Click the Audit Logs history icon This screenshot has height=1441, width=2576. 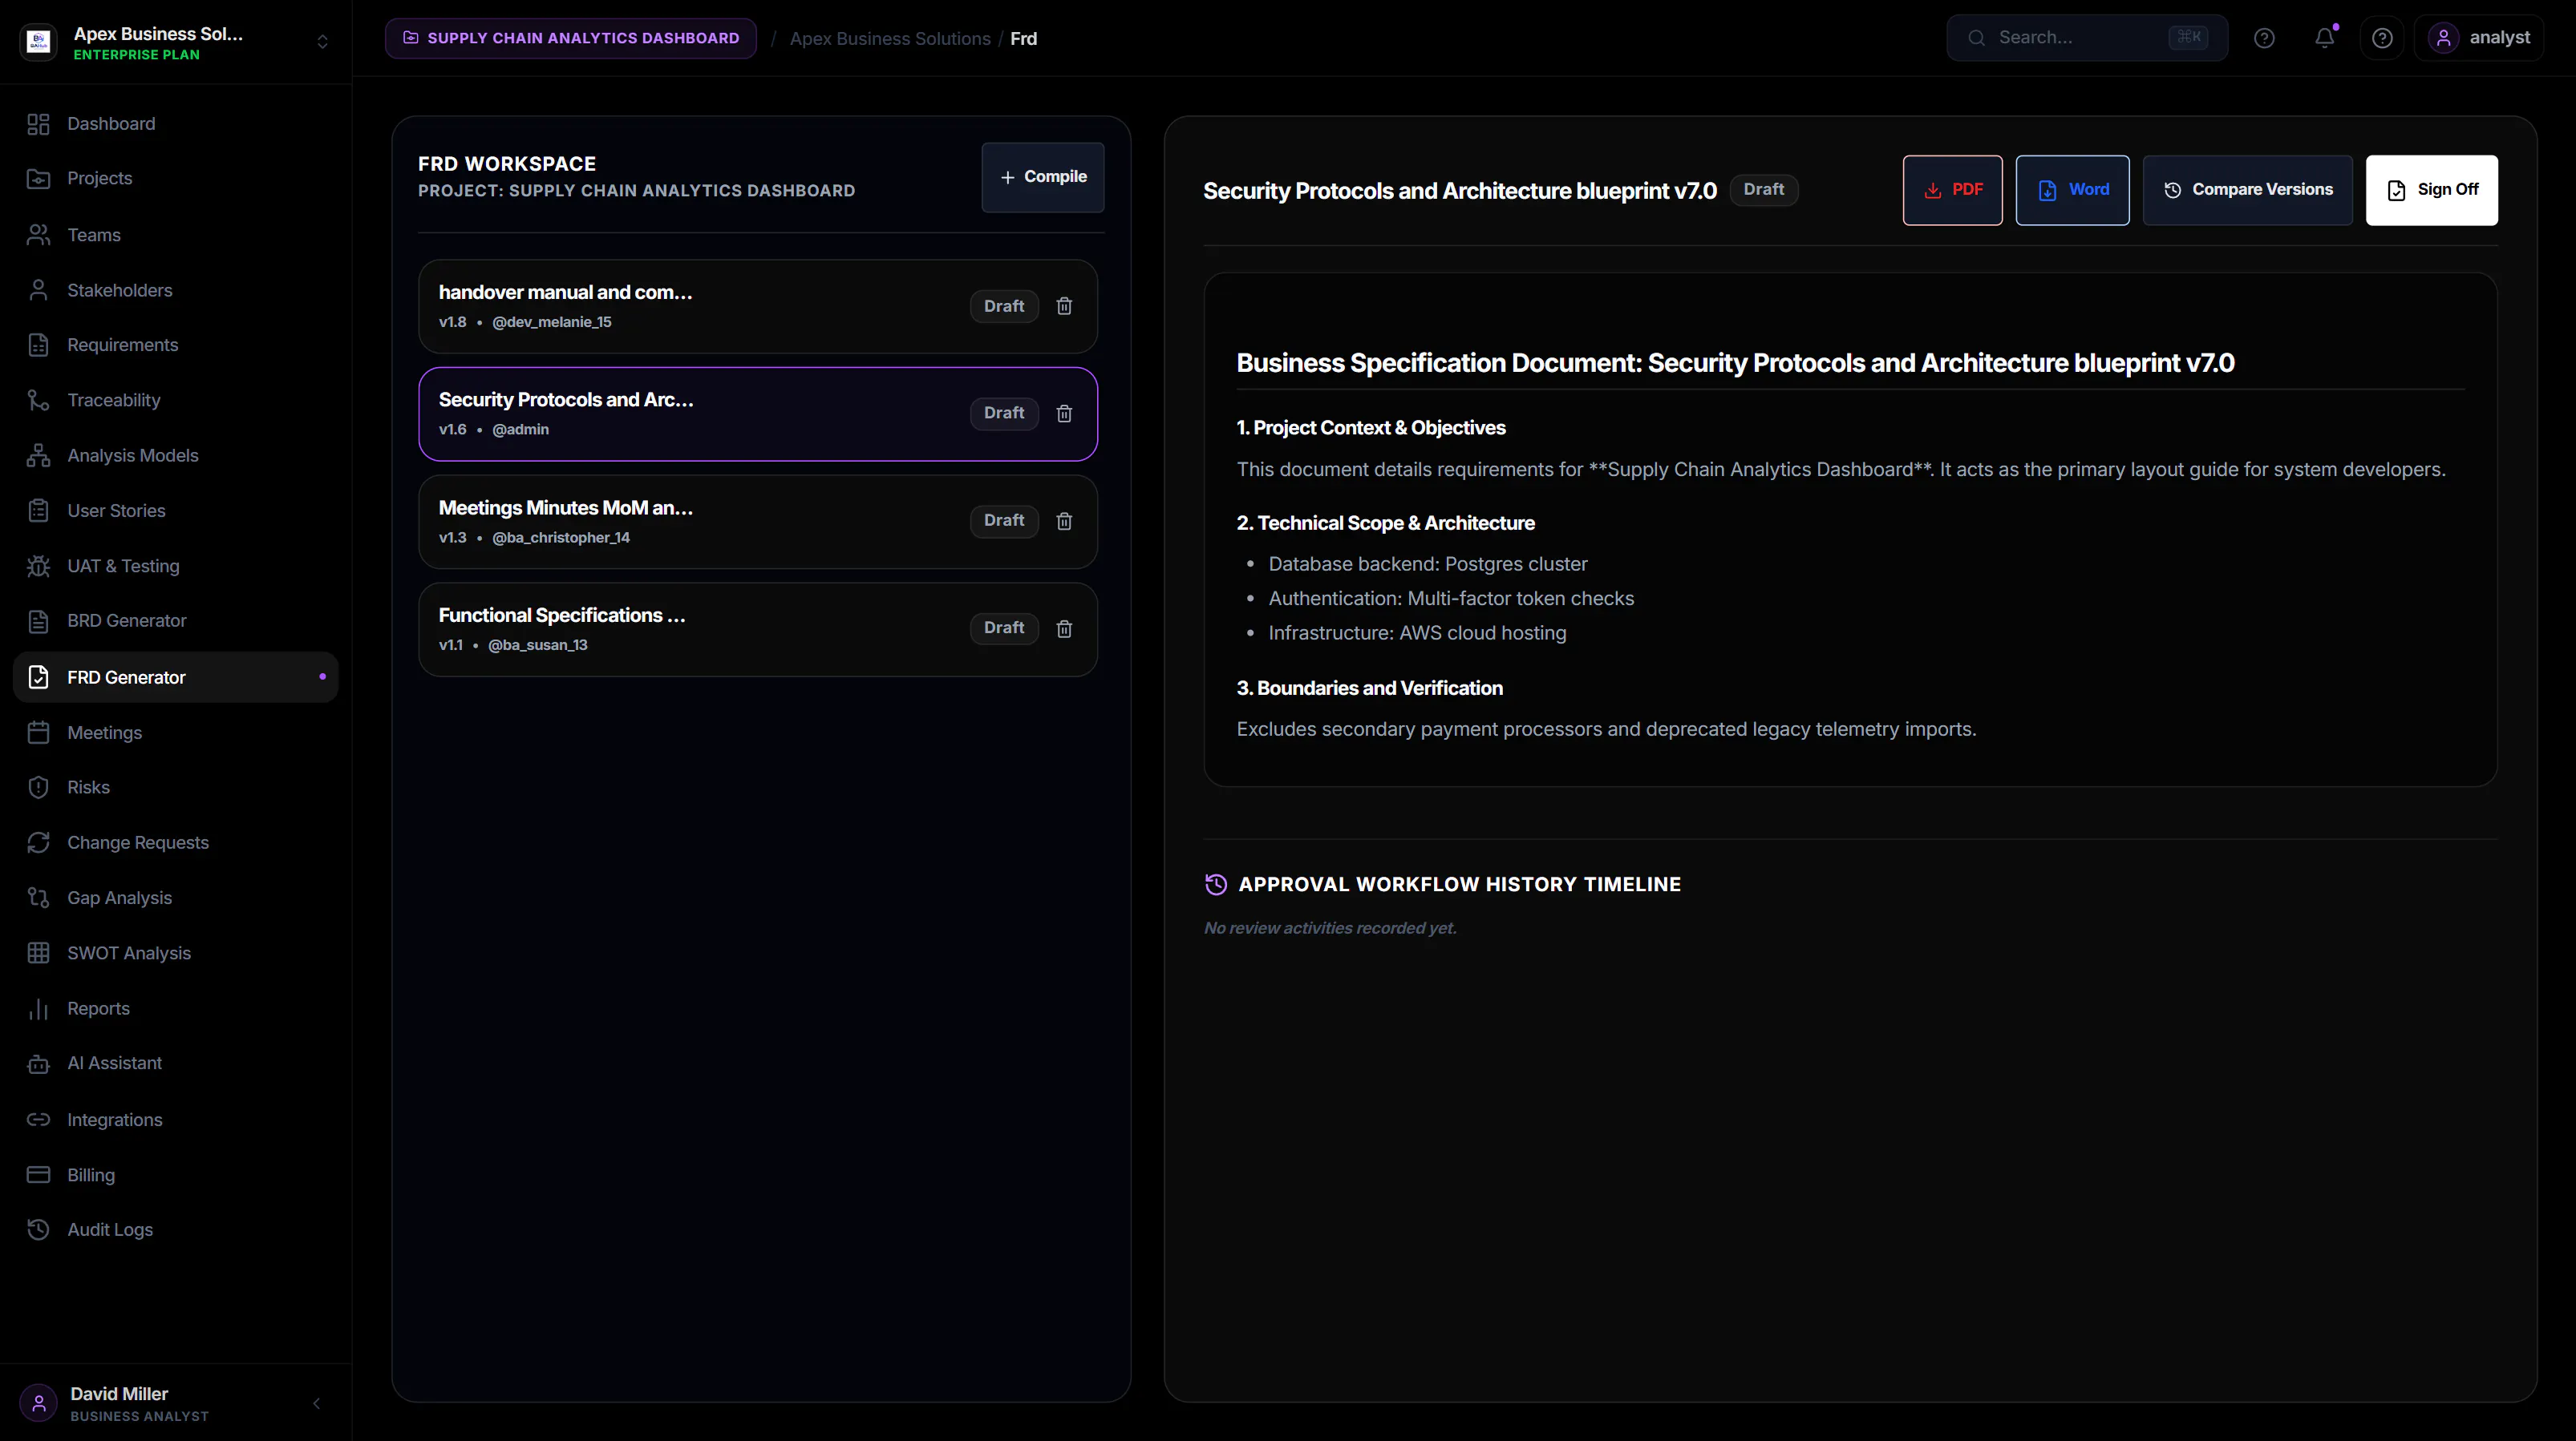click(38, 1230)
